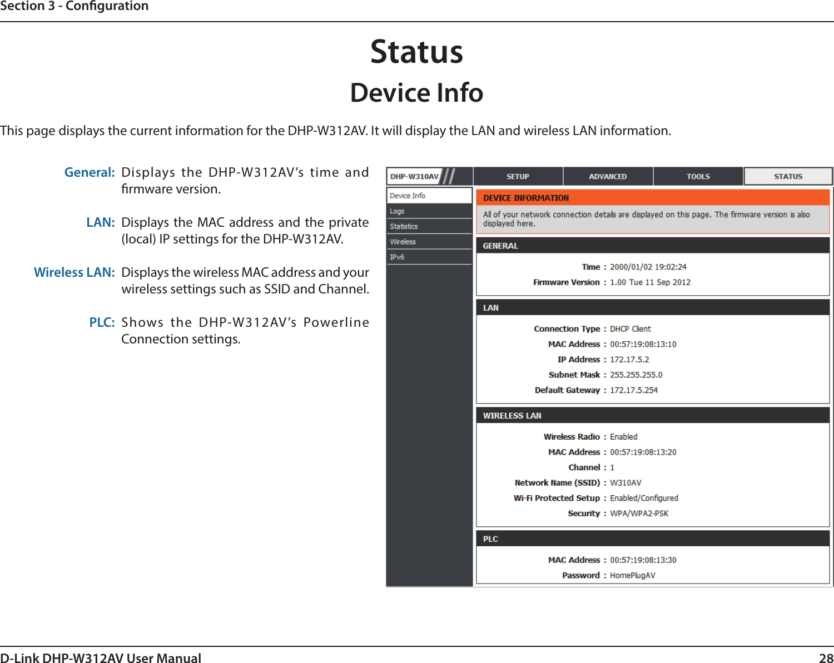Click LAN MAC address 00:57:19:08:13:10

643,344
